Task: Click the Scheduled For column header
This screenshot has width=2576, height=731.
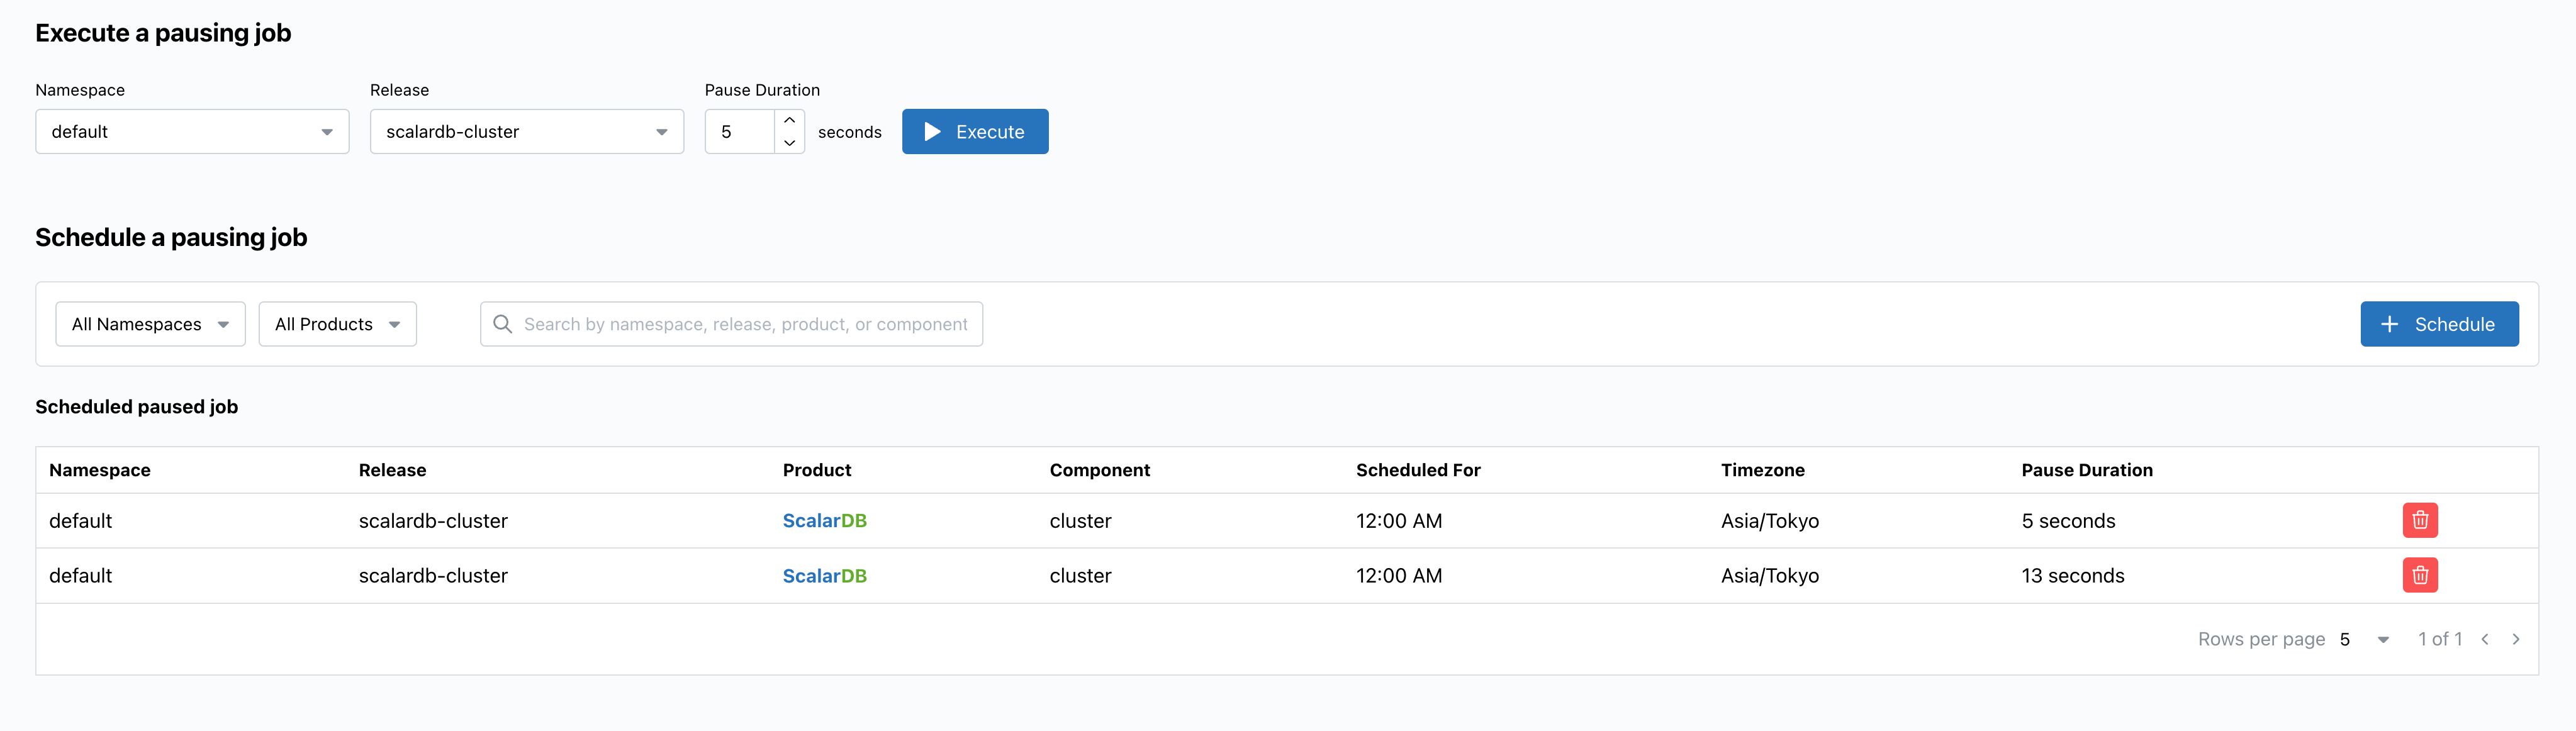Action: tap(1417, 470)
